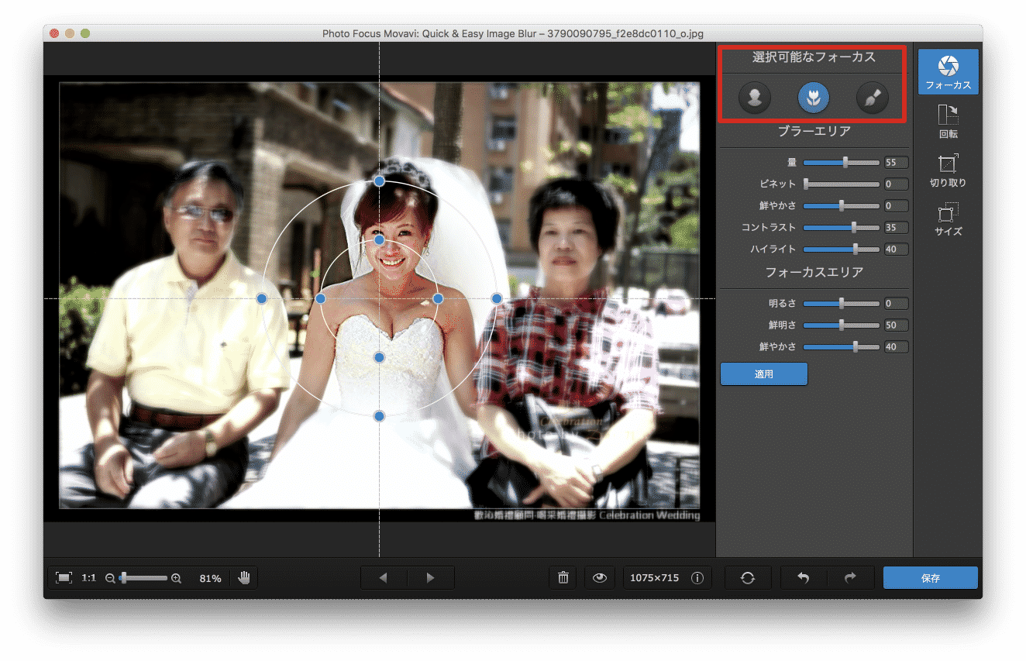The width and height of the screenshot is (1026, 661).
Task: Click the 明るさ brightness slider
Action: (x=841, y=304)
